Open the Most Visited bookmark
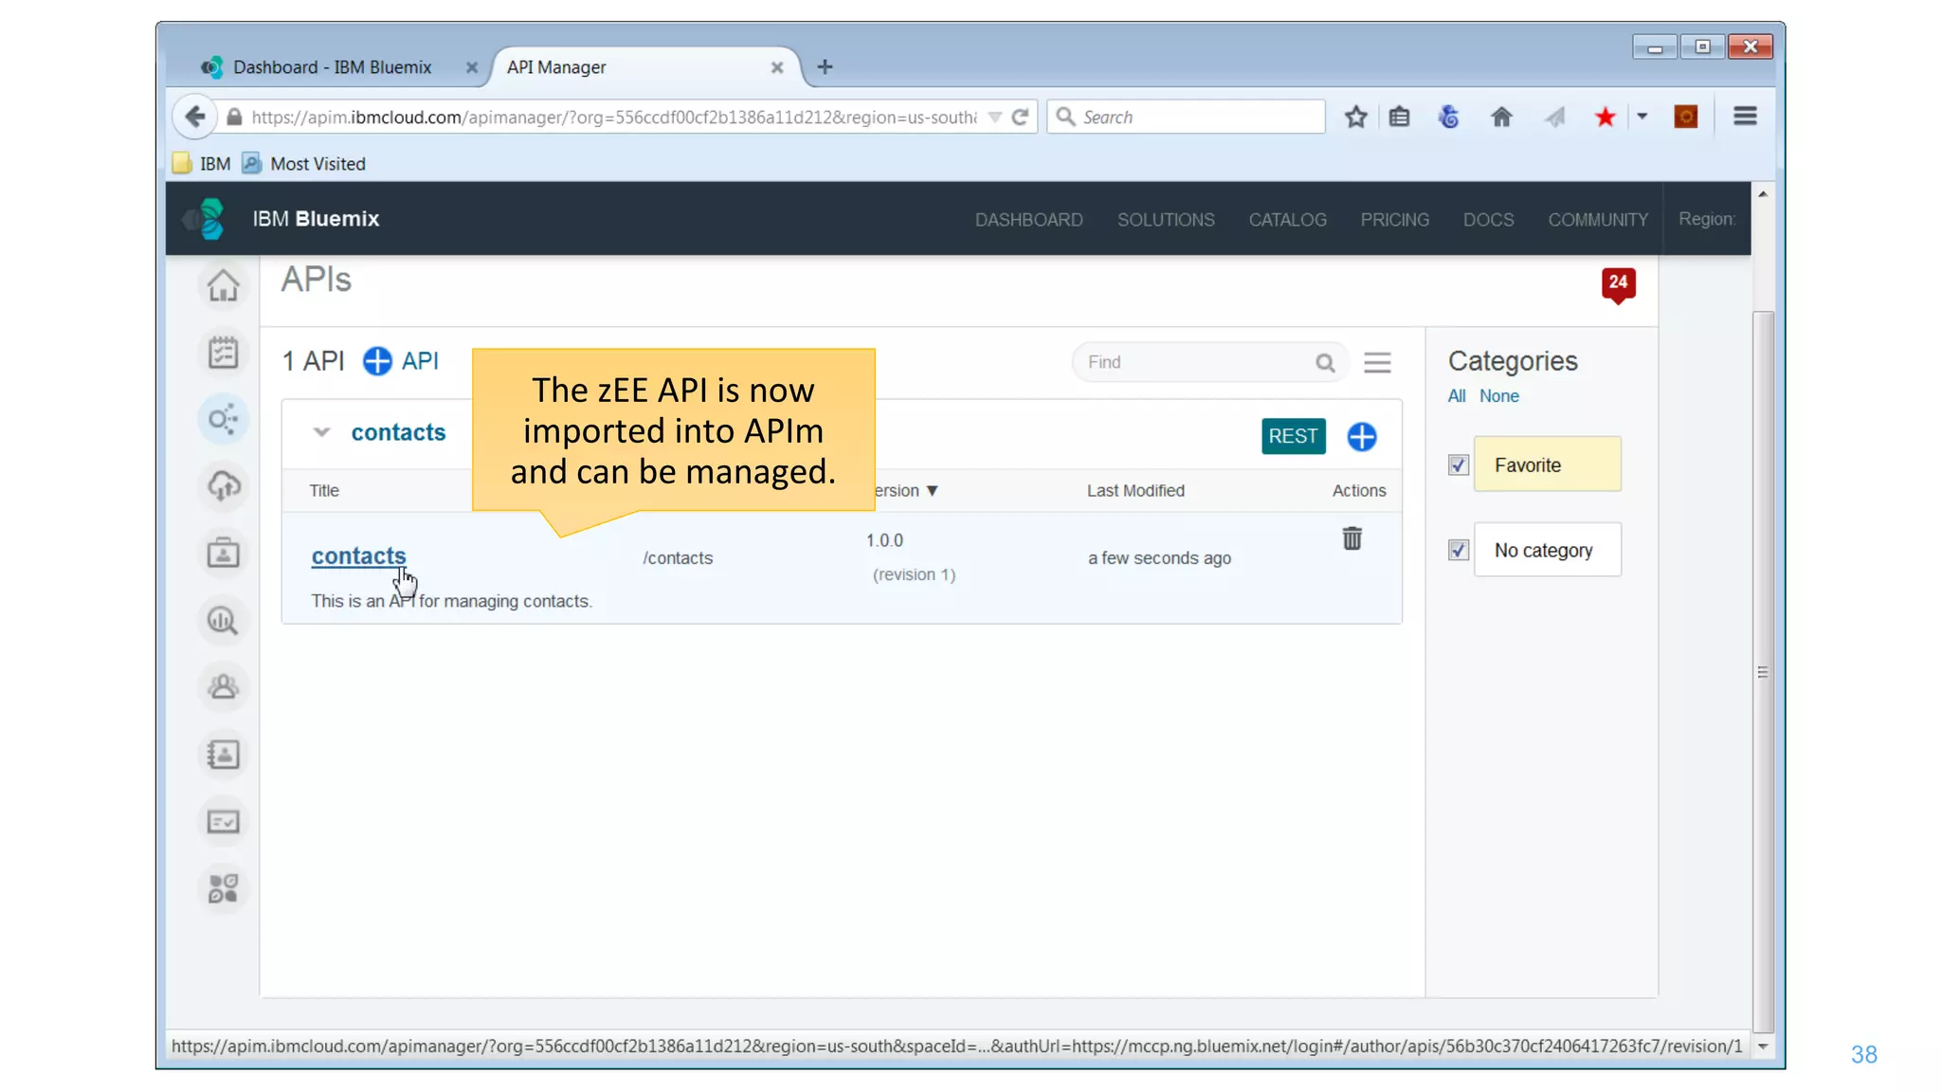The height and width of the screenshot is (1092, 1941). (305, 163)
